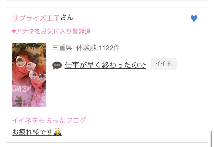Click the small pink heart before アナタをお気に入り登録済
This screenshot has height=147, width=214.
[14, 31]
